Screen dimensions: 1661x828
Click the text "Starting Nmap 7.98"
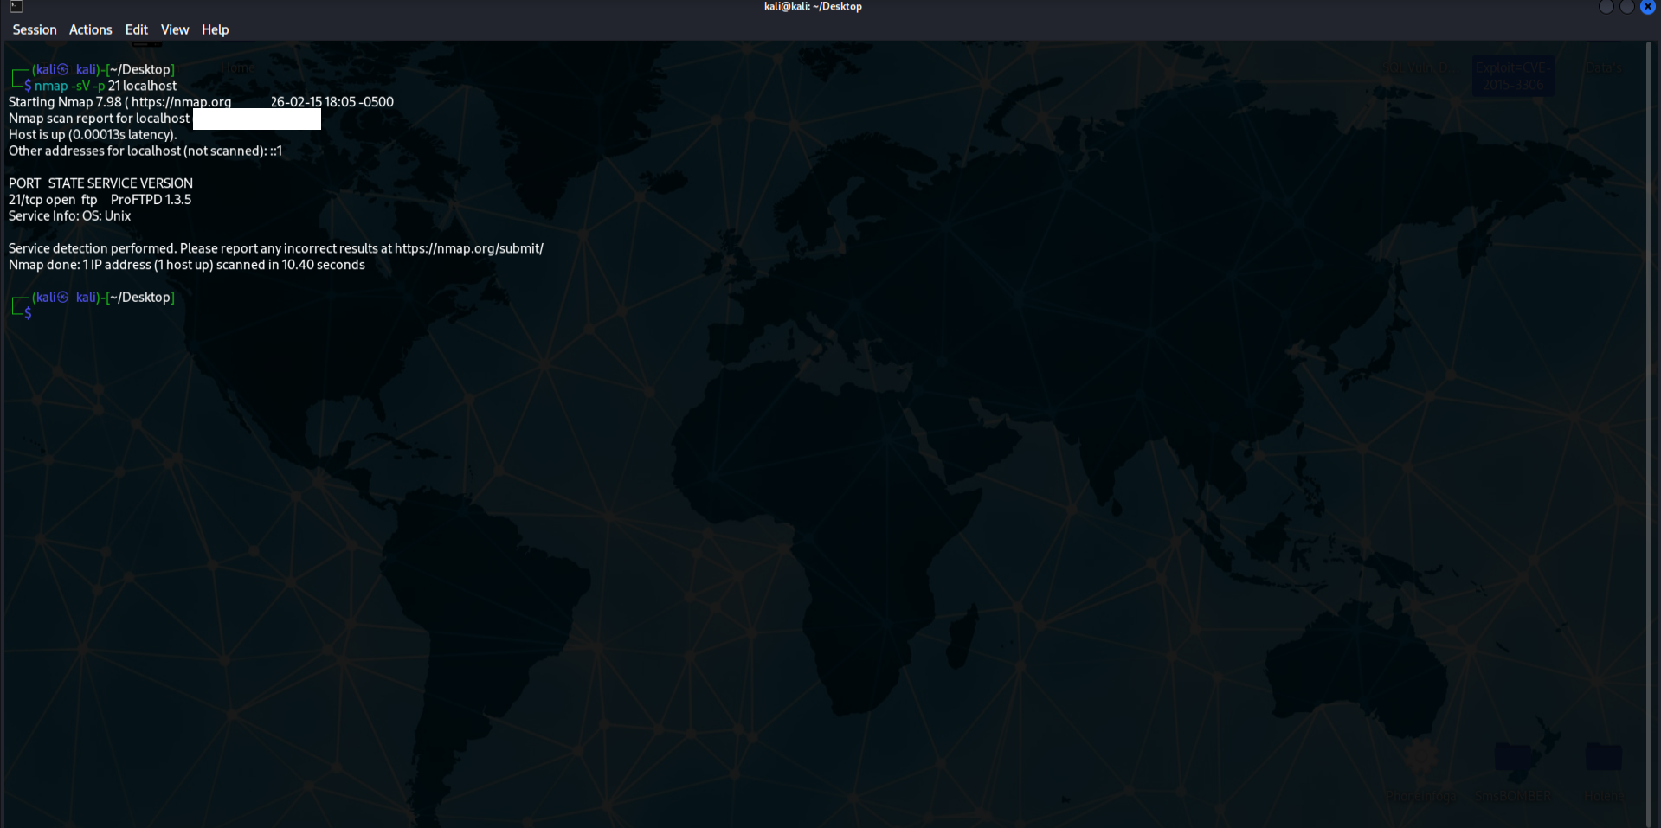click(x=65, y=102)
